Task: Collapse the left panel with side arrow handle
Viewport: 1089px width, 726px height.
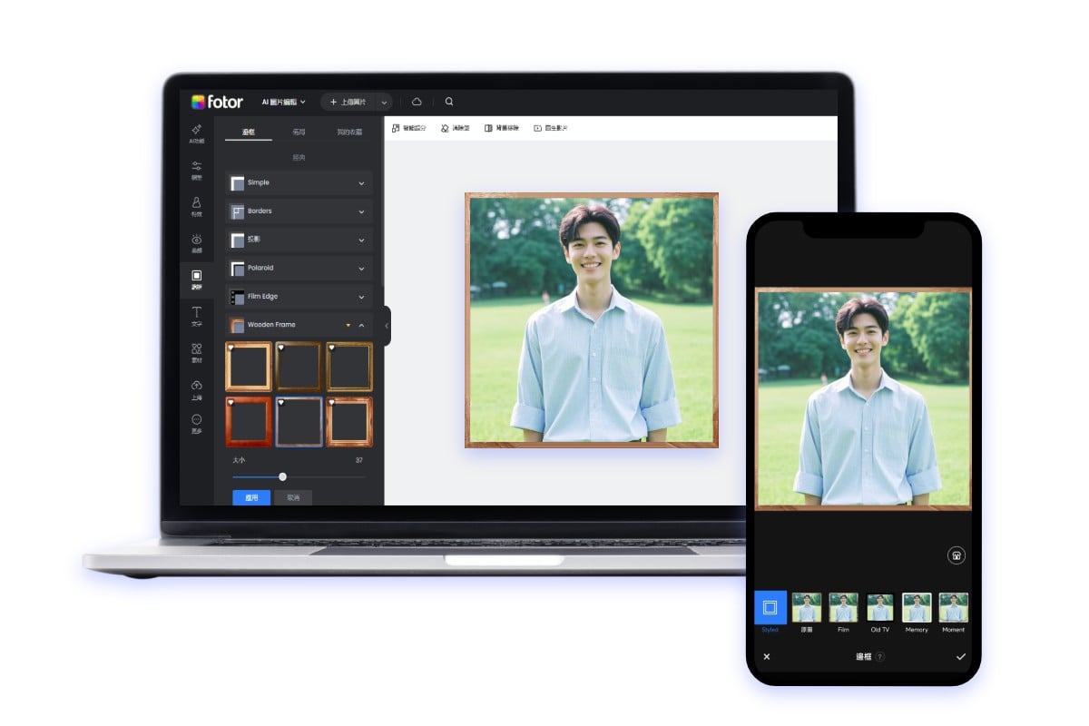Action: pos(387,325)
